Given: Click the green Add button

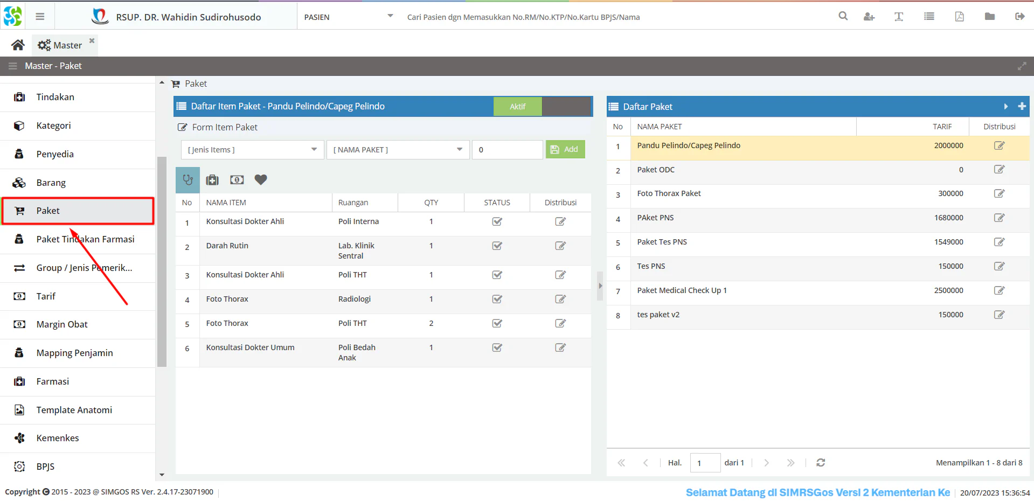Looking at the screenshot, I should click(x=565, y=150).
